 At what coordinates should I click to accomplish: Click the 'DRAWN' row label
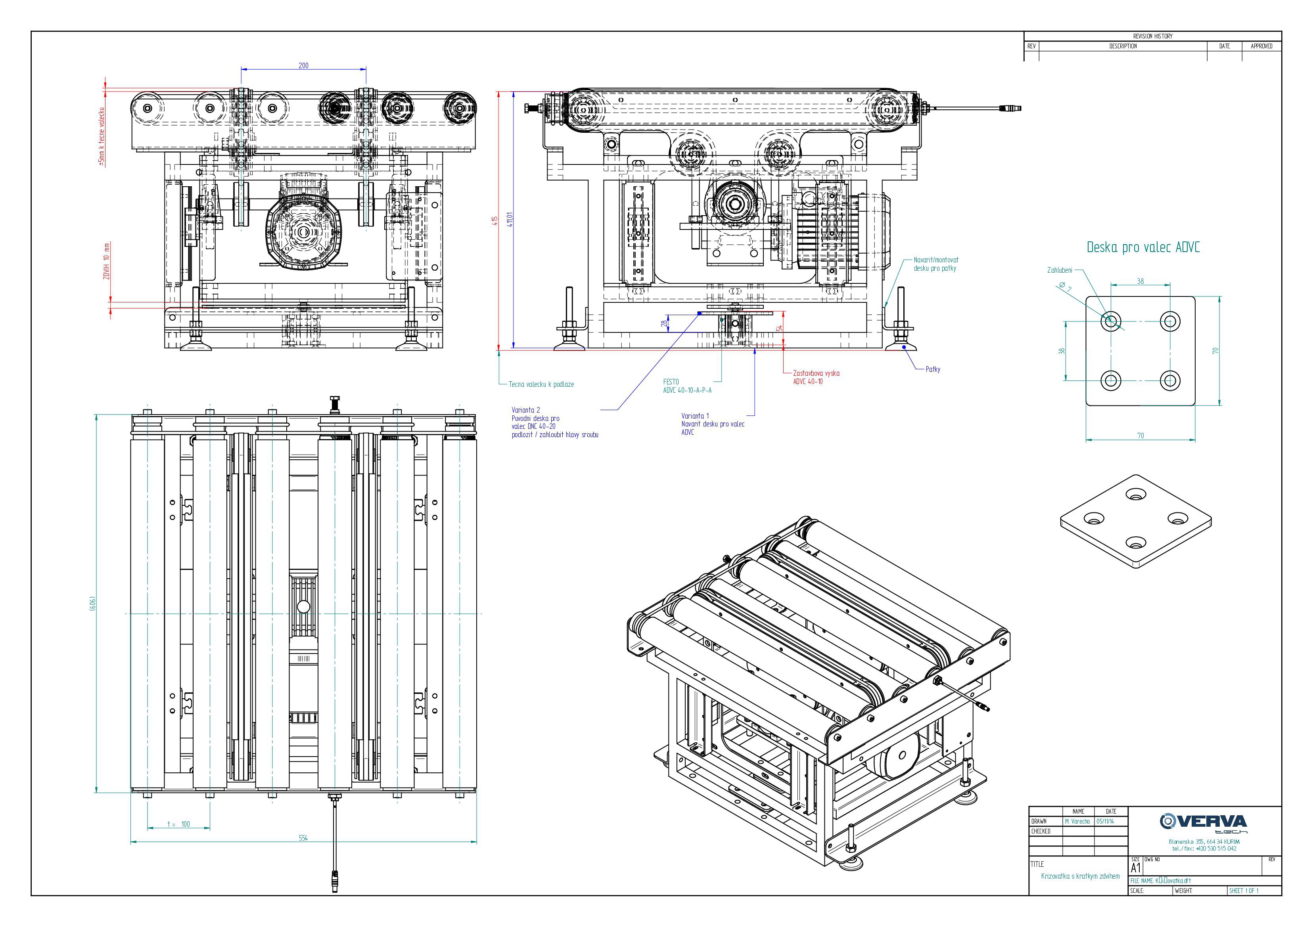pos(1039,821)
